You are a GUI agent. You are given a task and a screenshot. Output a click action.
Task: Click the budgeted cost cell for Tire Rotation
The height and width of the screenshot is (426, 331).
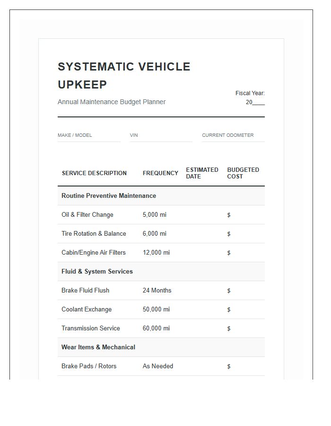tap(244, 234)
